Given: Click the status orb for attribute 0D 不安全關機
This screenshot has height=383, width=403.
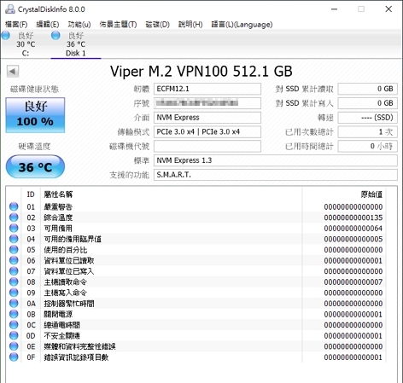Looking at the screenshot, I should click(14, 335).
